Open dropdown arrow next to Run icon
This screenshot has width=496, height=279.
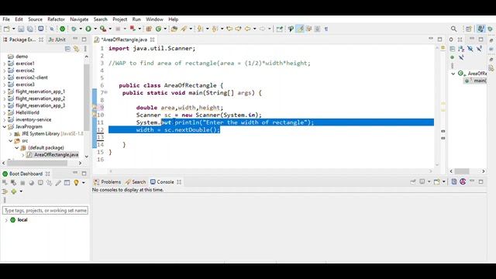click(95, 29)
